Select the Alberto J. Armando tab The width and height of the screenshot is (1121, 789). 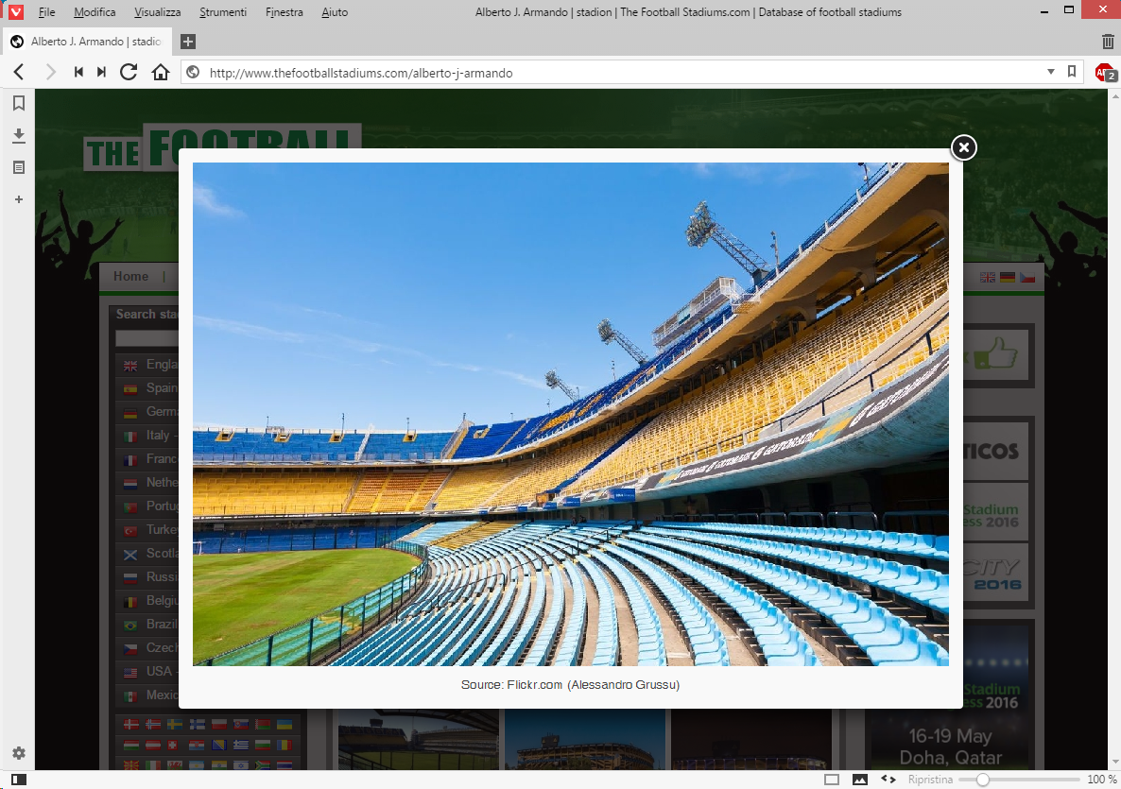pos(88,42)
